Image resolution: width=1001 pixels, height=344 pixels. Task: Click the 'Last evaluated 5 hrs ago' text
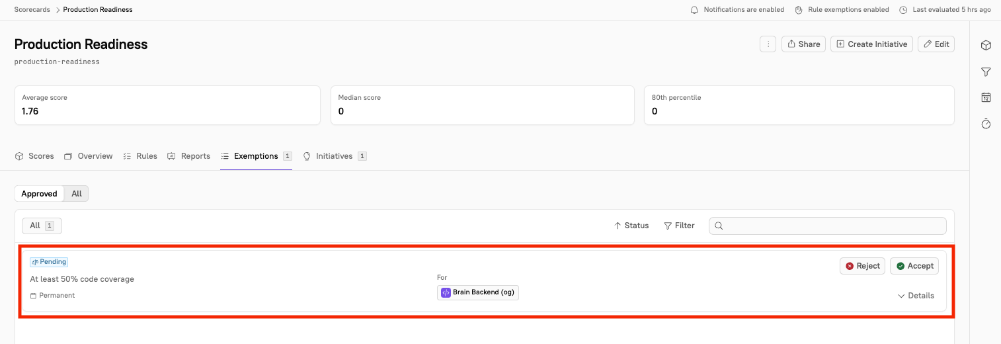(x=951, y=10)
